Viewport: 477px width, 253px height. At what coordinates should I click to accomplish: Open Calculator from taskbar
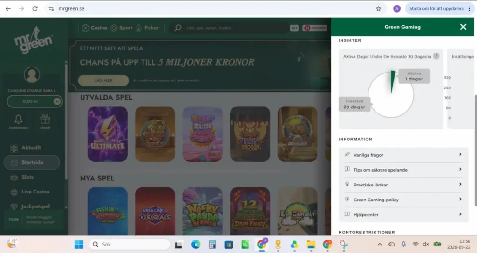[212, 245]
